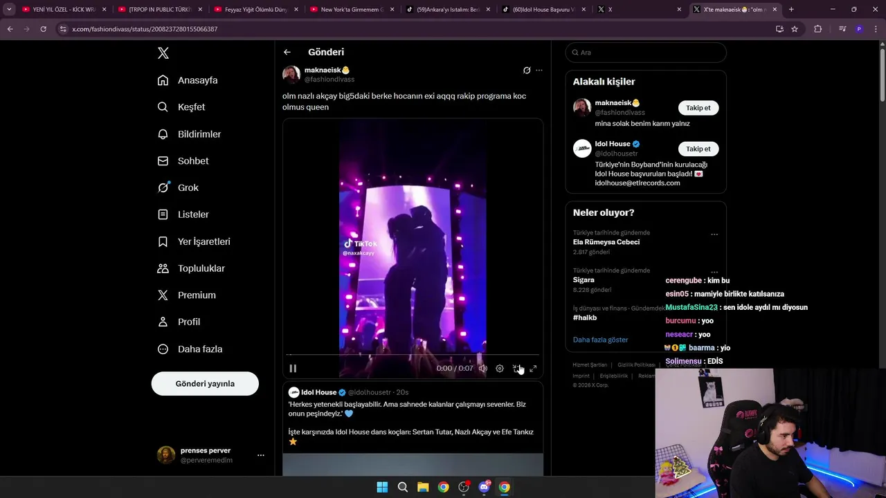Close the Idol House Başvuru tab
Viewport: 886px width, 498px height.
[583, 10]
